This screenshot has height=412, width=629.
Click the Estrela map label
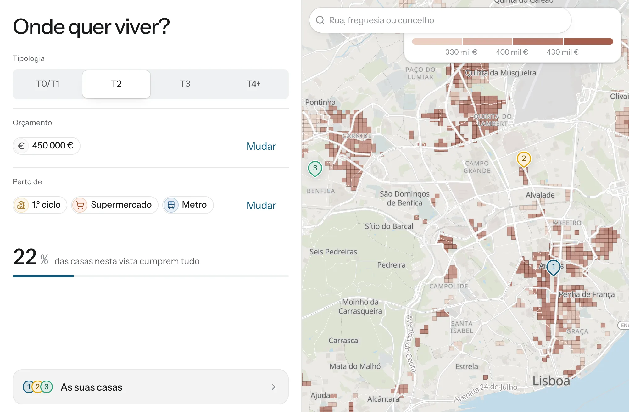(466, 366)
